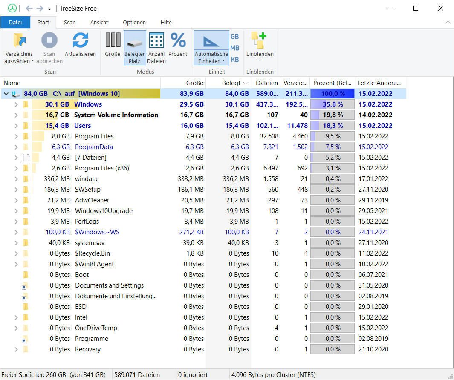
Task: Open the Datei menu
Action: 15,22
